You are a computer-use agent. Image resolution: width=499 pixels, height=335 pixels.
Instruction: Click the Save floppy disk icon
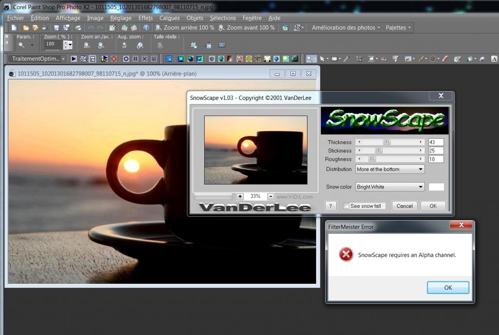tap(57, 28)
